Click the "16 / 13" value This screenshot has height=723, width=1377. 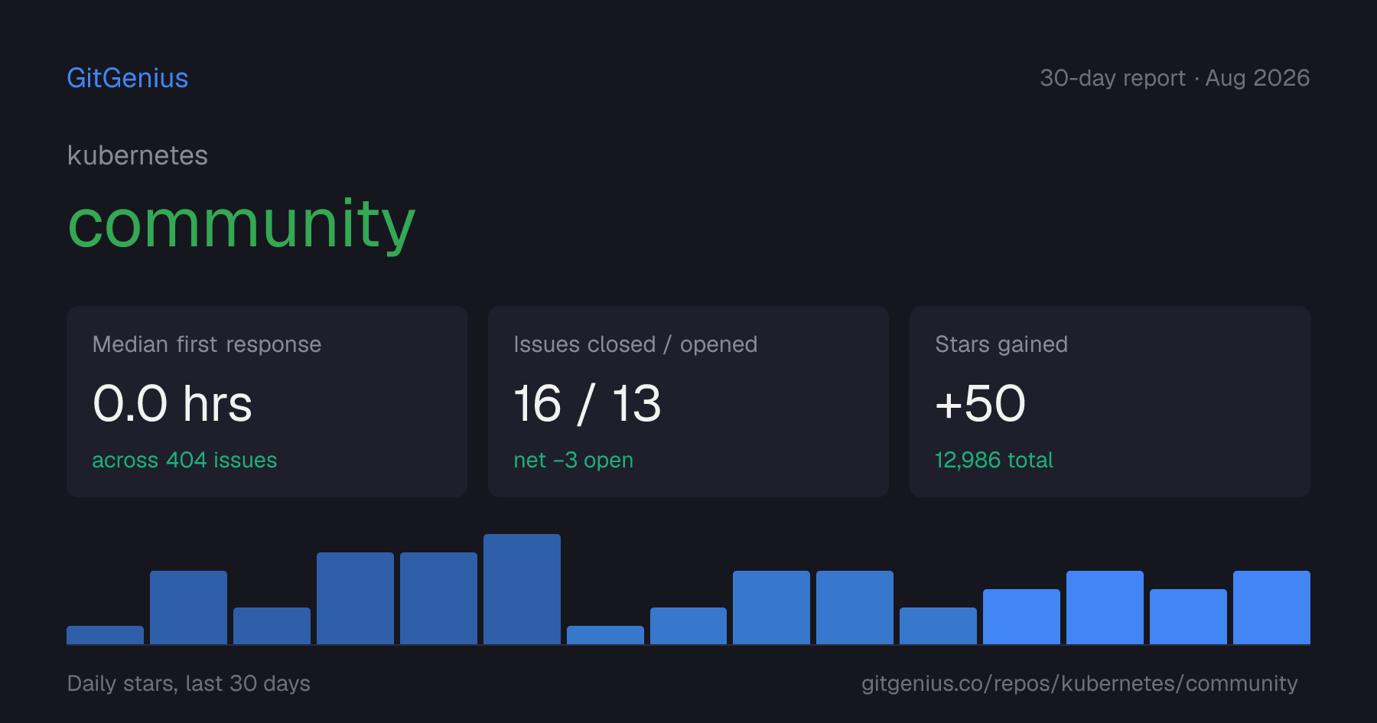(588, 403)
